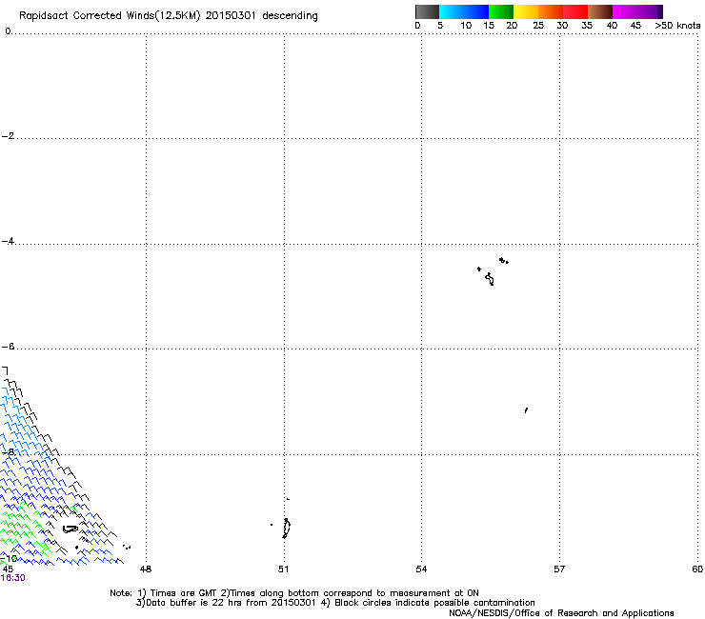Click the '>50 knots' legend label

click(x=677, y=26)
